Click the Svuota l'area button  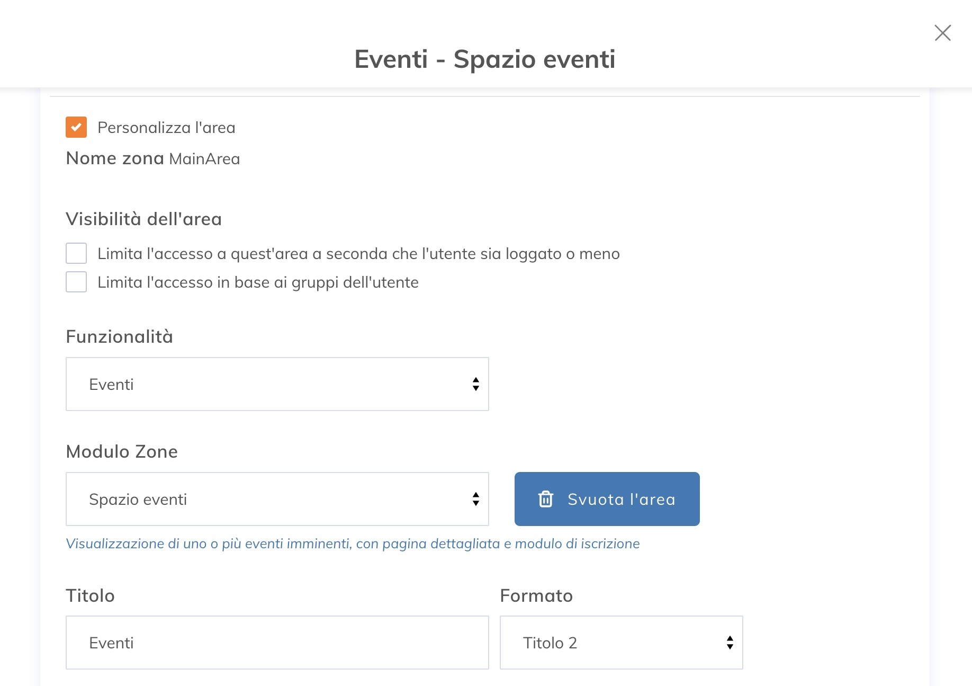pos(607,499)
